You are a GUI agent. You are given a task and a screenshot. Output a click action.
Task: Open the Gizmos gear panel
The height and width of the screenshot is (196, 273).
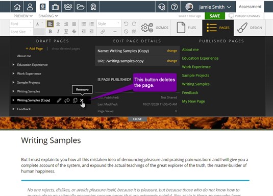(x=155, y=28)
